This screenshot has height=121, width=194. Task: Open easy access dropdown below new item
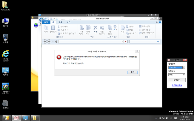pos(115,30)
